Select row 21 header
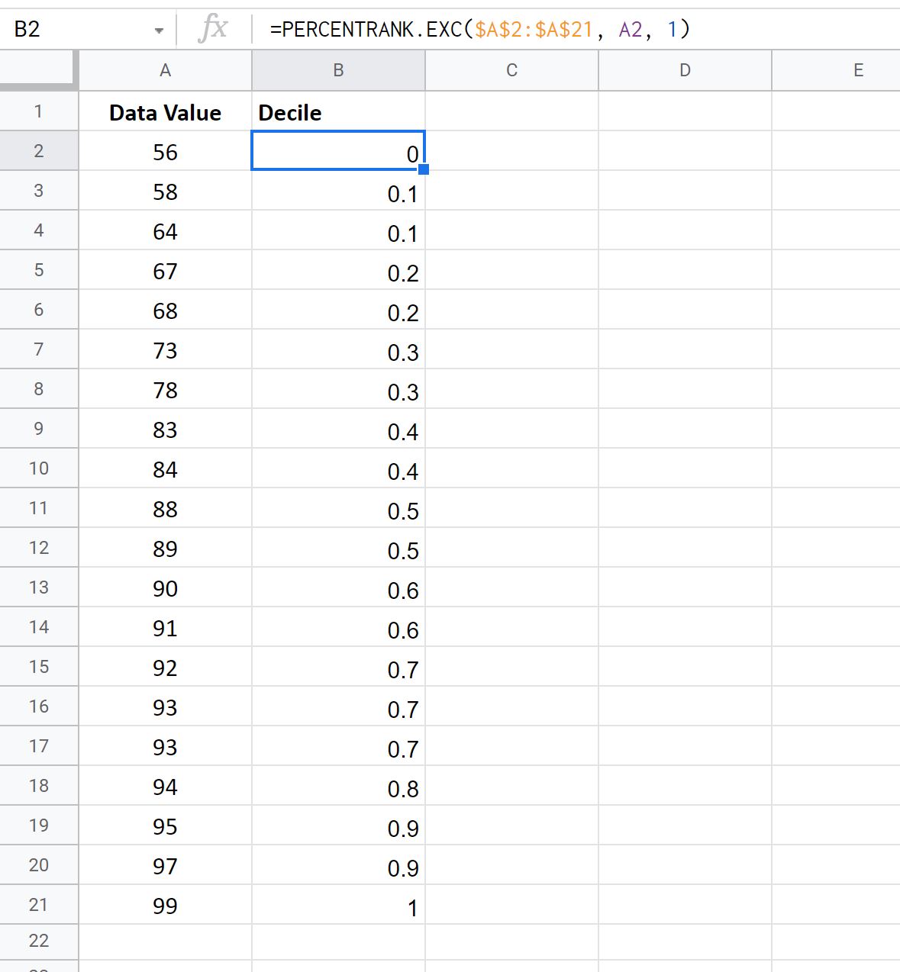 [x=39, y=904]
